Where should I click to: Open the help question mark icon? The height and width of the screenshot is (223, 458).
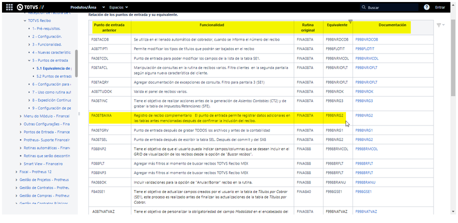point(426,7)
